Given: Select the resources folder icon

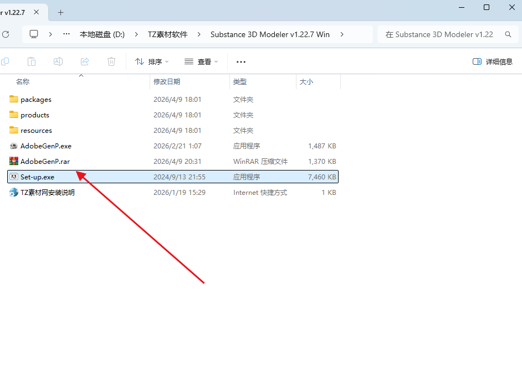Looking at the screenshot, I should pyautogui.click(x=14, y=130).
